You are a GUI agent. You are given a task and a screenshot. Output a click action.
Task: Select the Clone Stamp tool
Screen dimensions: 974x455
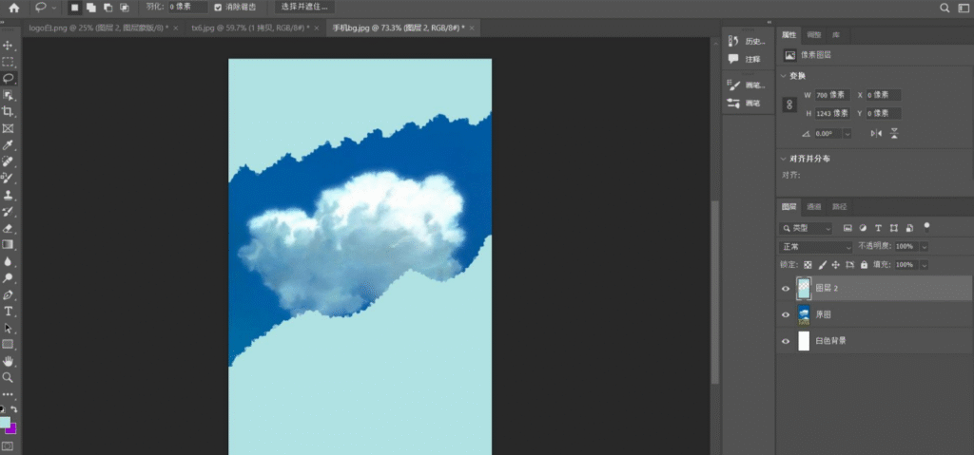(8, 195)
